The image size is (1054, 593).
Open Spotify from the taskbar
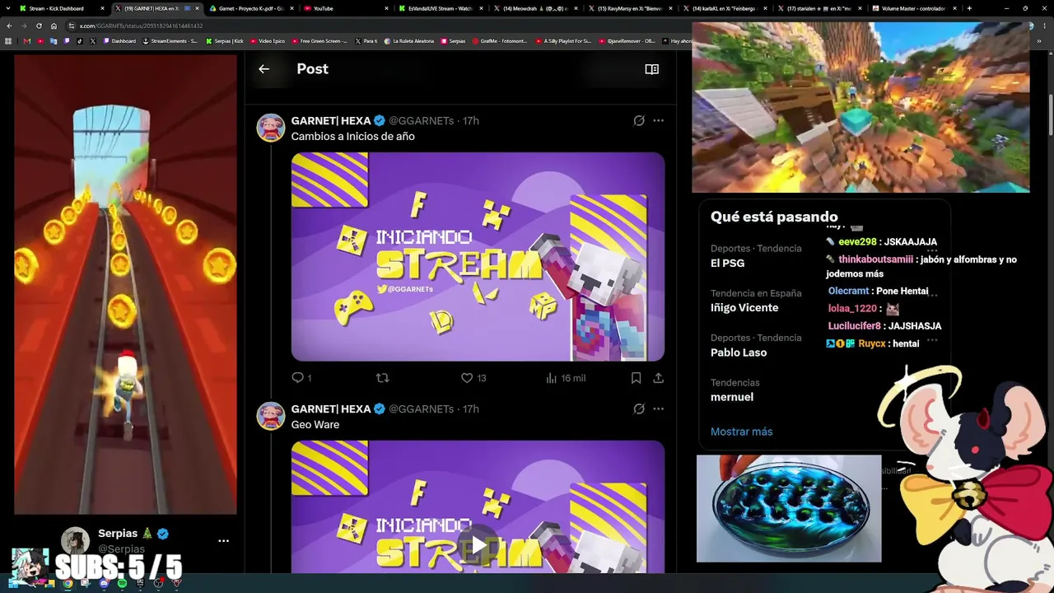(x=122, y=583)
